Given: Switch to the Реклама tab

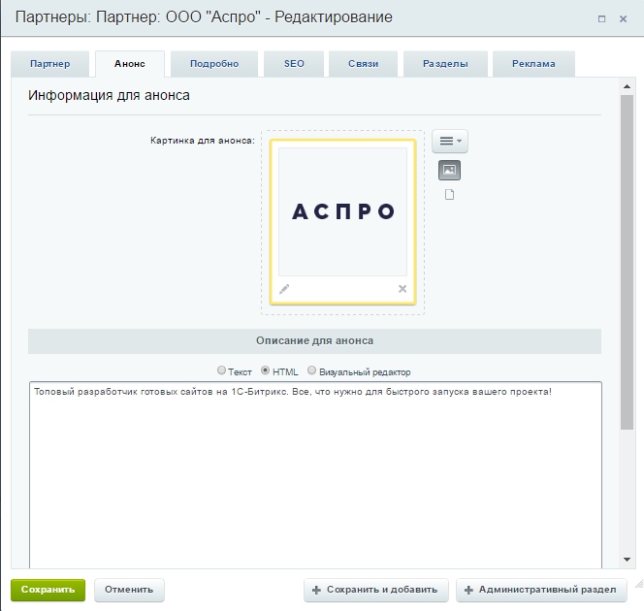Looking at the screenshot, I should point(533,64).
